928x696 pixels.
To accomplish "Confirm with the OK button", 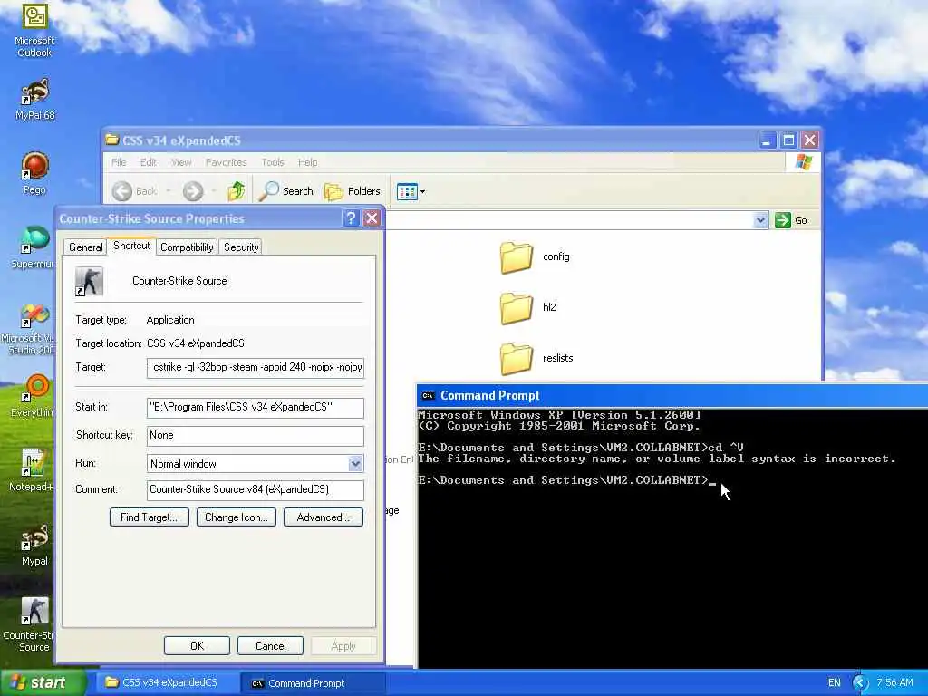I will 197,645.
